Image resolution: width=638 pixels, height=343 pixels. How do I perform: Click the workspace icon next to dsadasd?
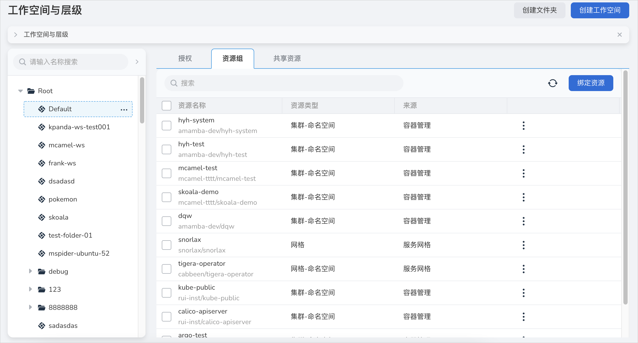[x=42, y=181]
